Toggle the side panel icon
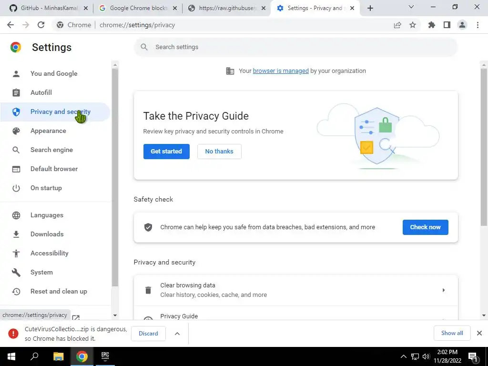The image size is (488, 366). pos(447,25)
